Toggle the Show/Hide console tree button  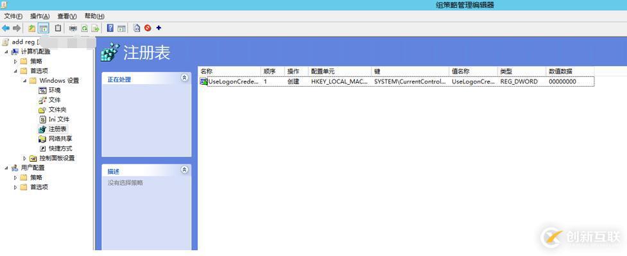coord(43,28)
